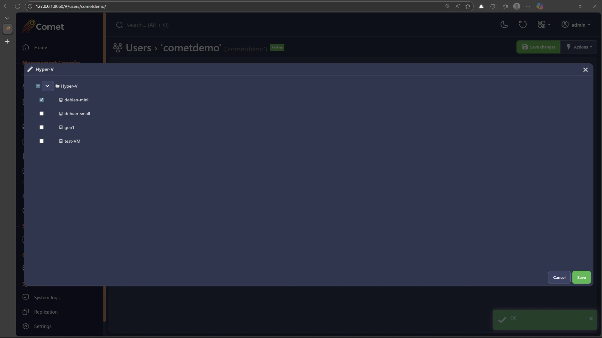Open the Copilot sidebar icon

click(540, 6)
